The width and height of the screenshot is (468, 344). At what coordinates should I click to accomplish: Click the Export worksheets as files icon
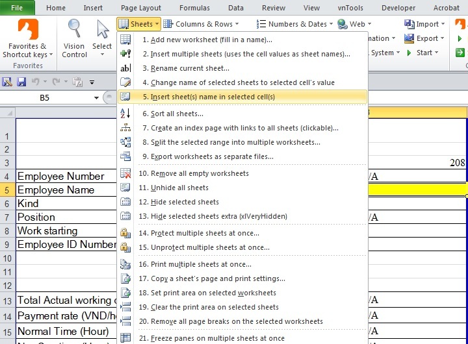tap(125, 156)
